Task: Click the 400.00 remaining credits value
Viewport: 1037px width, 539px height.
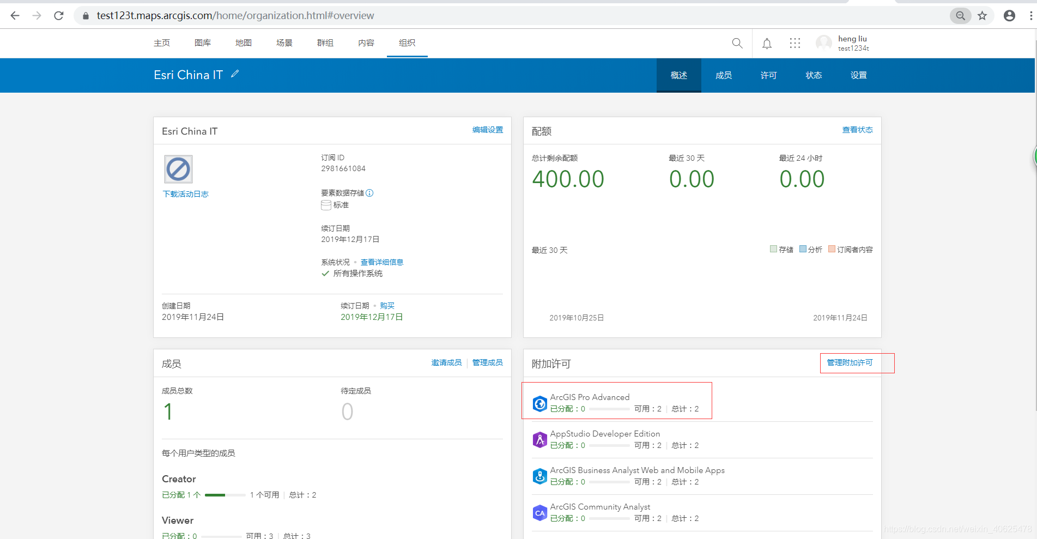Action: tap(568, 179)
